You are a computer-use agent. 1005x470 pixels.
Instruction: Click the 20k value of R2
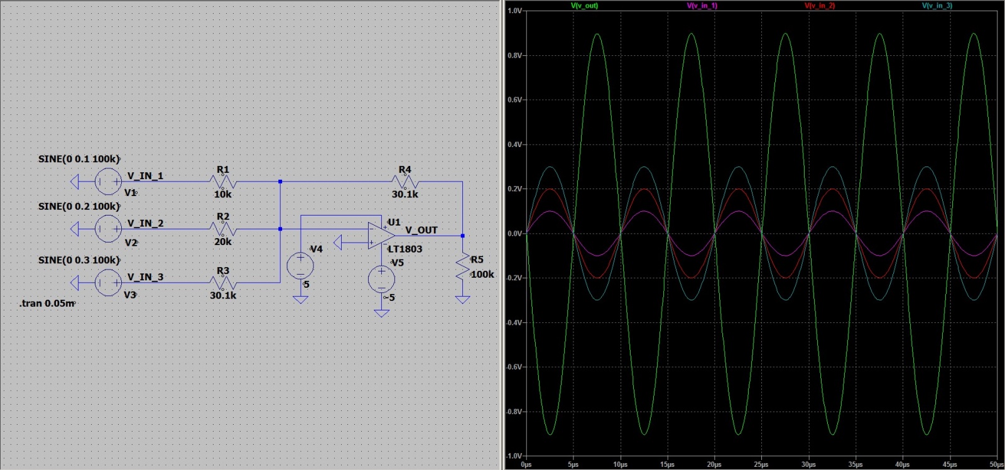click(222, 241)
